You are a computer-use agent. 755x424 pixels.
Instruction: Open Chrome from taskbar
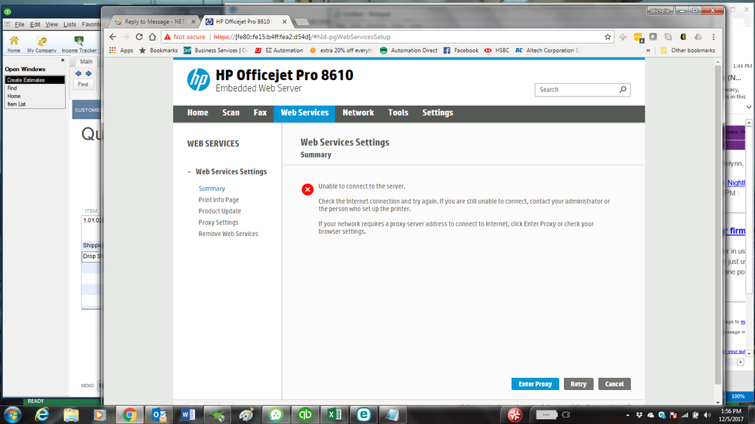pos(129,414)
